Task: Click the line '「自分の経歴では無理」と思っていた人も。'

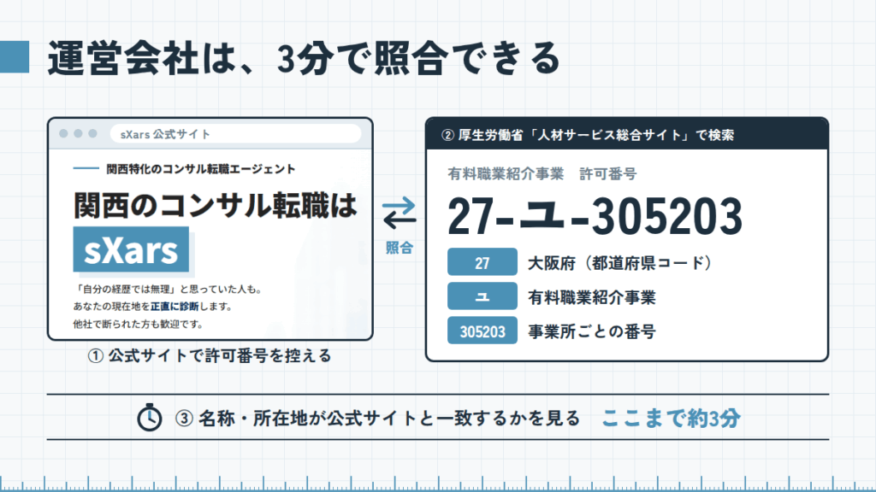Action: (x=168, y=289)
